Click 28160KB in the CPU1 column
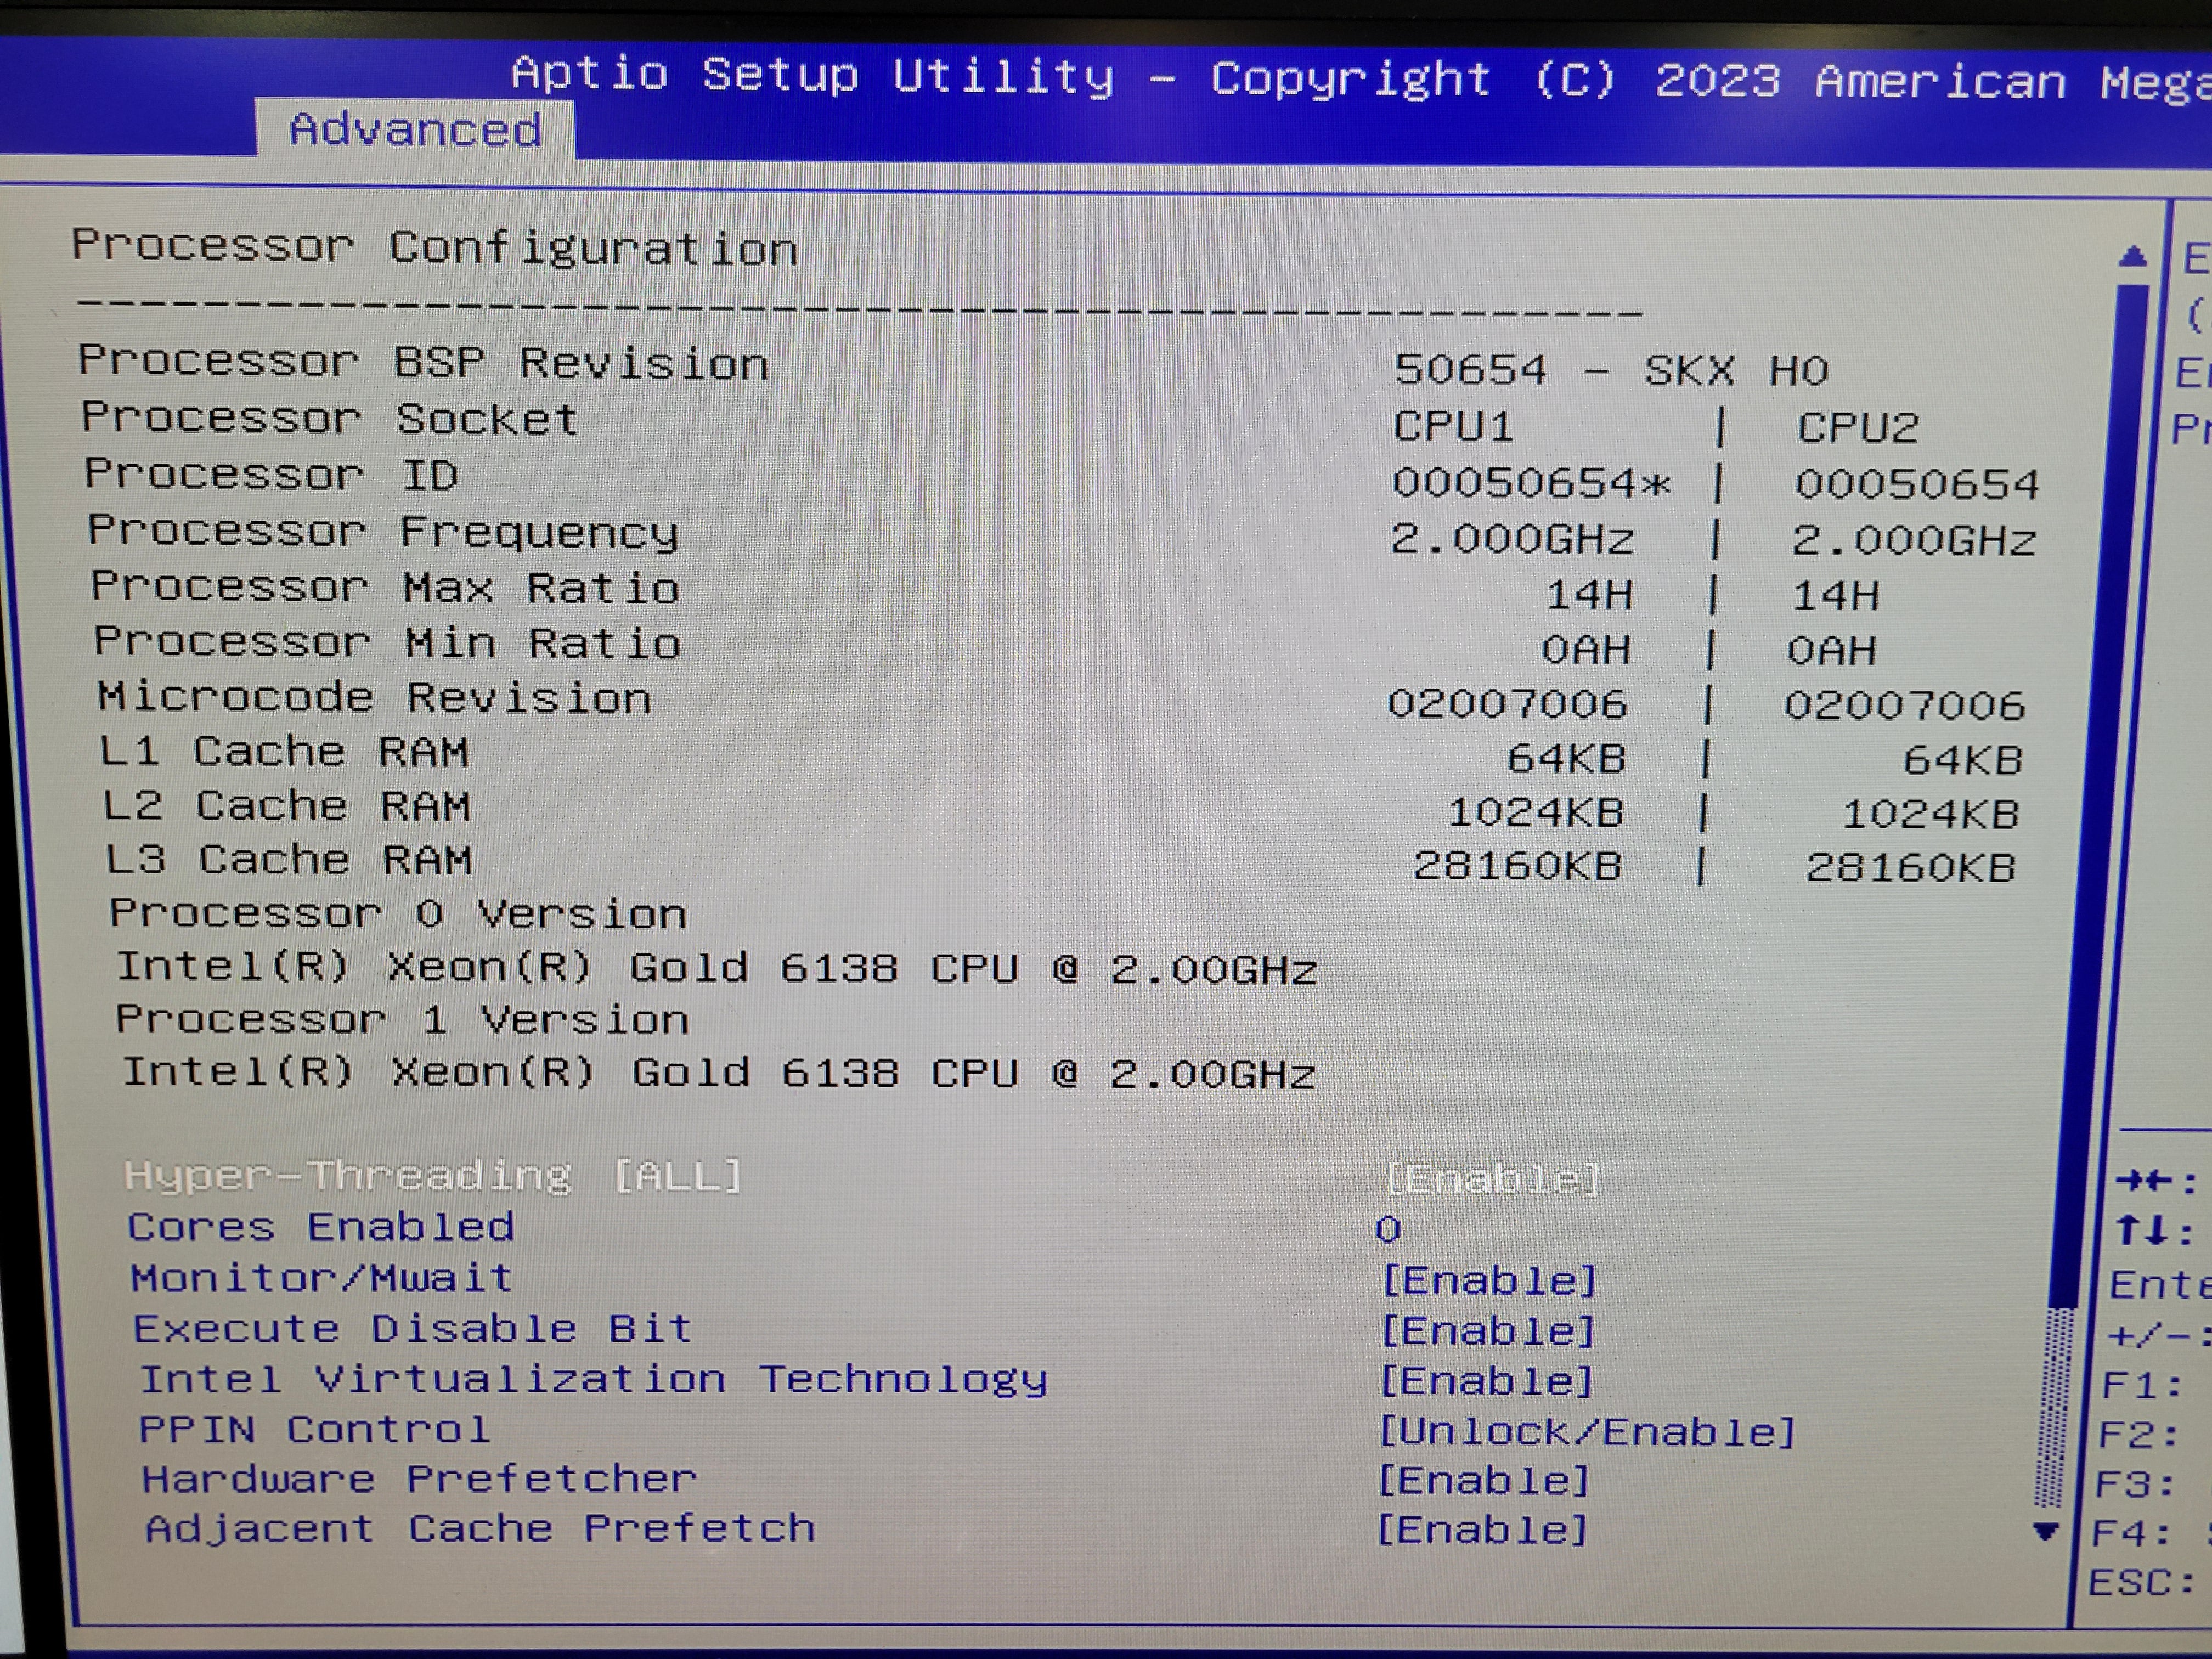 pyautogui.click(x=1517, y=865)
